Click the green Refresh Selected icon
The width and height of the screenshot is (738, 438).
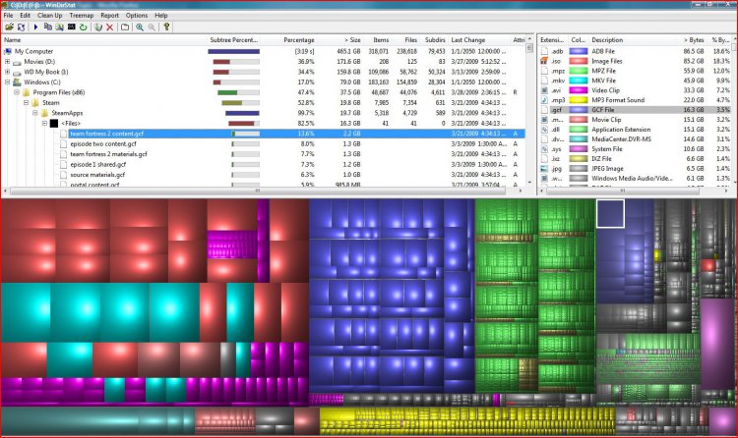(84, 27)
